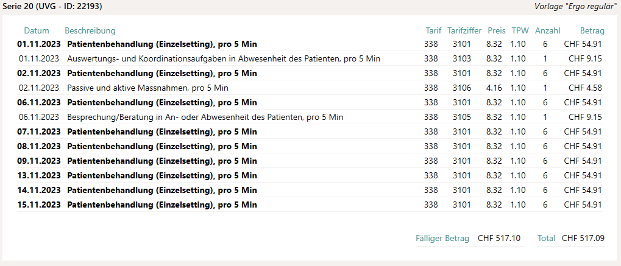
Task: Click tariff number 3106 cell
Action: click(x=462, y=88)
